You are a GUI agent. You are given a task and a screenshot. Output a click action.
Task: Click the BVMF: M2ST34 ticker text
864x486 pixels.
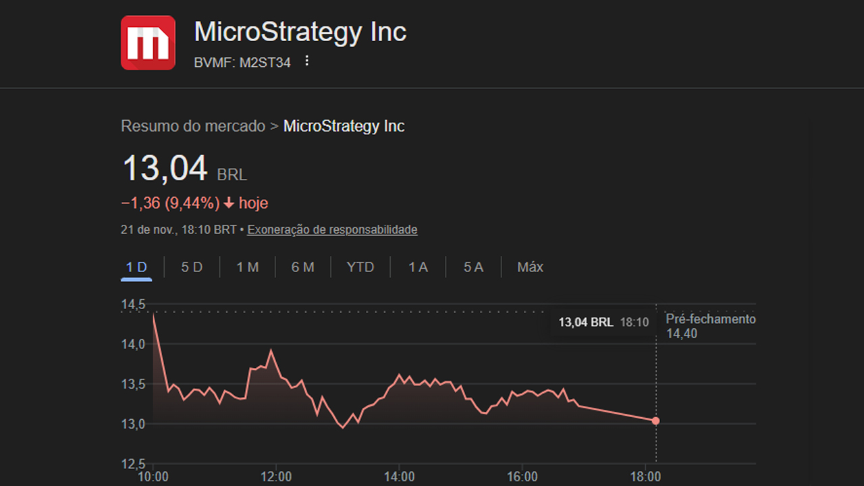click(242, 63)
